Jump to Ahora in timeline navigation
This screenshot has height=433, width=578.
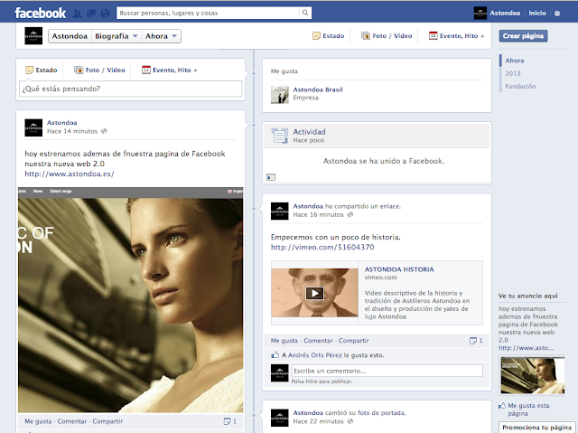point(515,61)
